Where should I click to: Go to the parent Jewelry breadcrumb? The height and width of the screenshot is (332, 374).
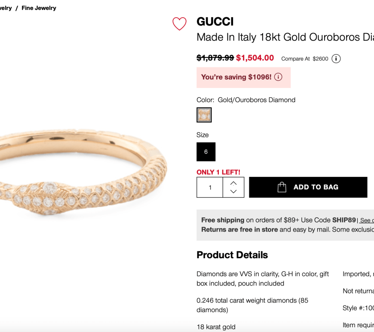(5, 8)
